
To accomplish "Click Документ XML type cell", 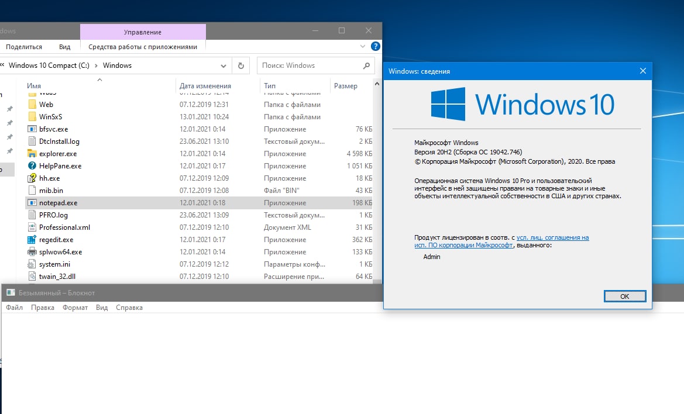I will pyautogui.click(x=287, y=227).
